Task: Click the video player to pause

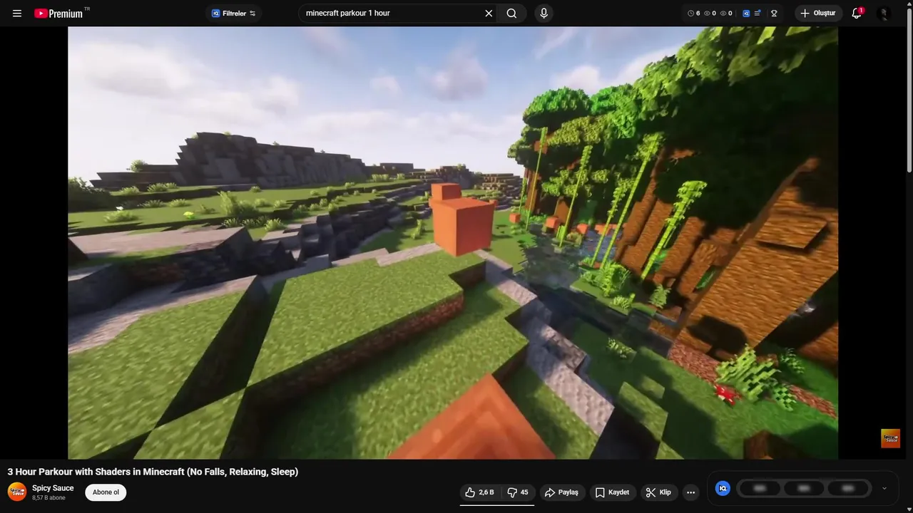Action: pyautogui.click(x=453, y=243)
